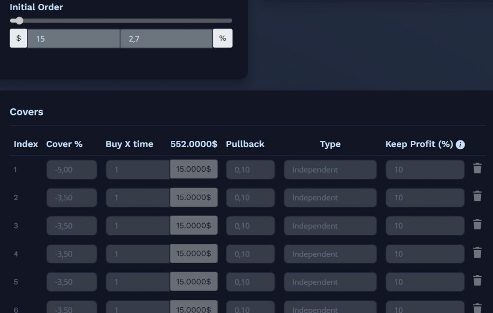
Task: Select the Cover % field in row 1
Action: coord(72,170)
